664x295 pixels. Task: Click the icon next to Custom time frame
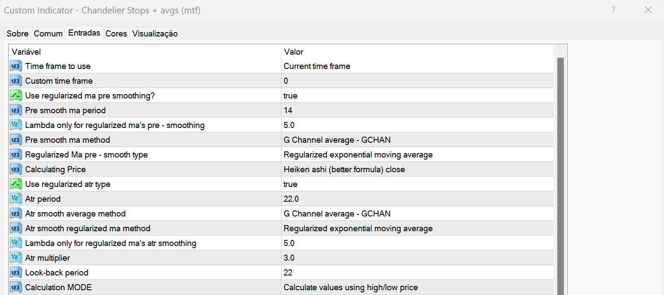click(16, 81)
